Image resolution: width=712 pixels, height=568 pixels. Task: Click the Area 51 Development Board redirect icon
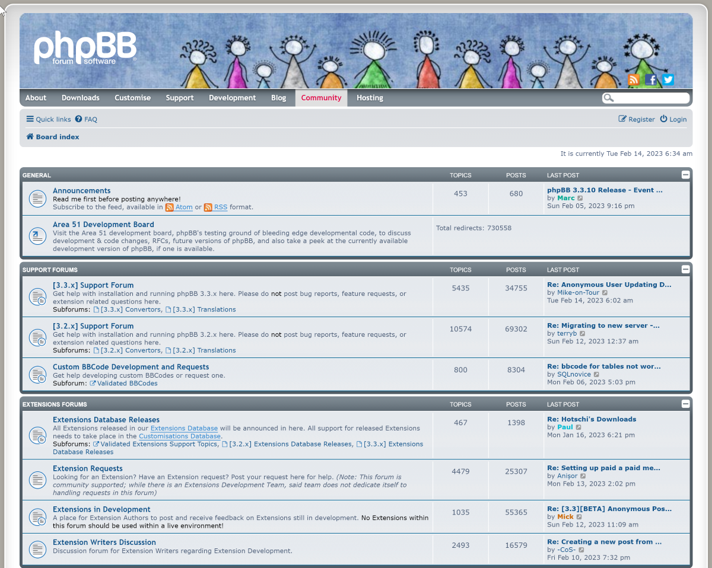pos(38,236)
